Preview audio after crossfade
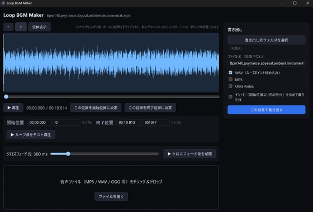The height and width of the screenshot is (212, 313). pos(189,154)
